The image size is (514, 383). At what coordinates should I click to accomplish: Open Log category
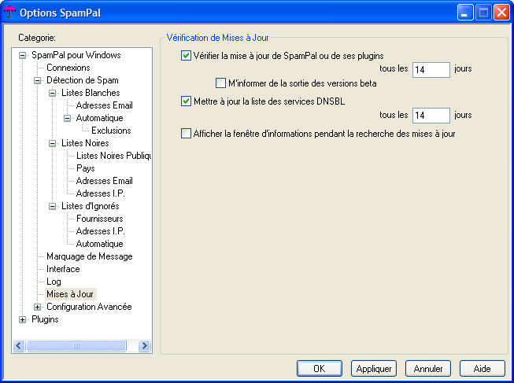coord(54,282)
